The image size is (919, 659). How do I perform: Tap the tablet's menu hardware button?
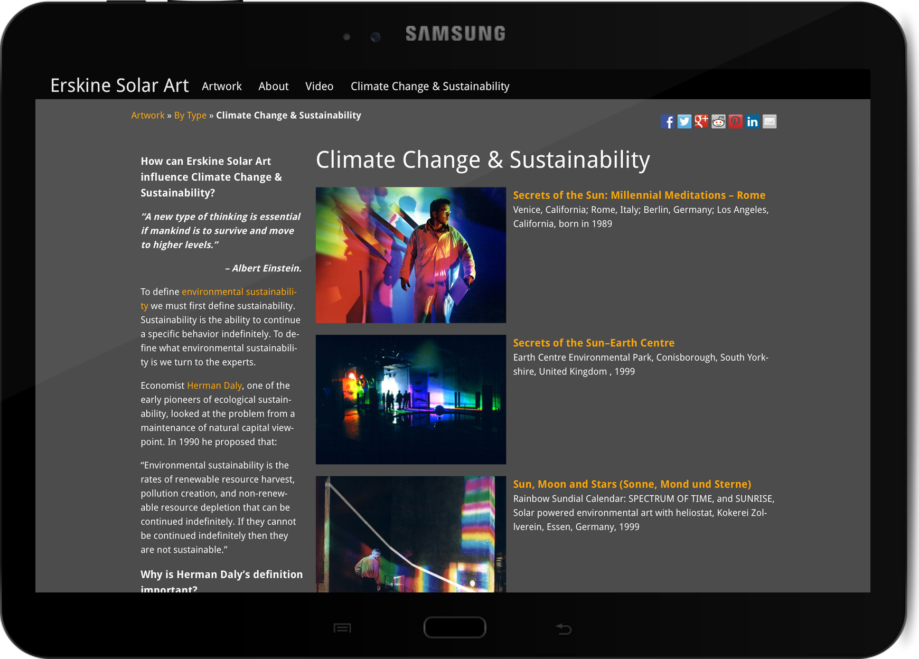click(x=342, y=628)
